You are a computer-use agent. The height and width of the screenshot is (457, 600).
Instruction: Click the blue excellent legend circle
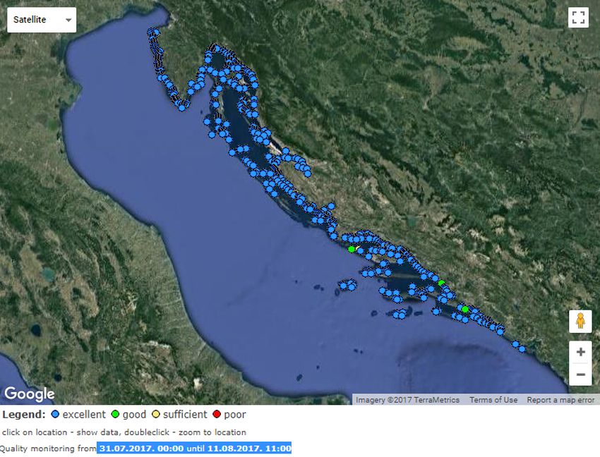54,415
